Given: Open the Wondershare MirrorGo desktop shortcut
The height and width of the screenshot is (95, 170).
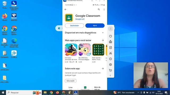Looking at the screenshot, I should coord(14,5).
